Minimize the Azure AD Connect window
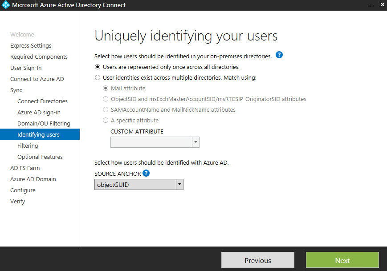 pos(370,5)
